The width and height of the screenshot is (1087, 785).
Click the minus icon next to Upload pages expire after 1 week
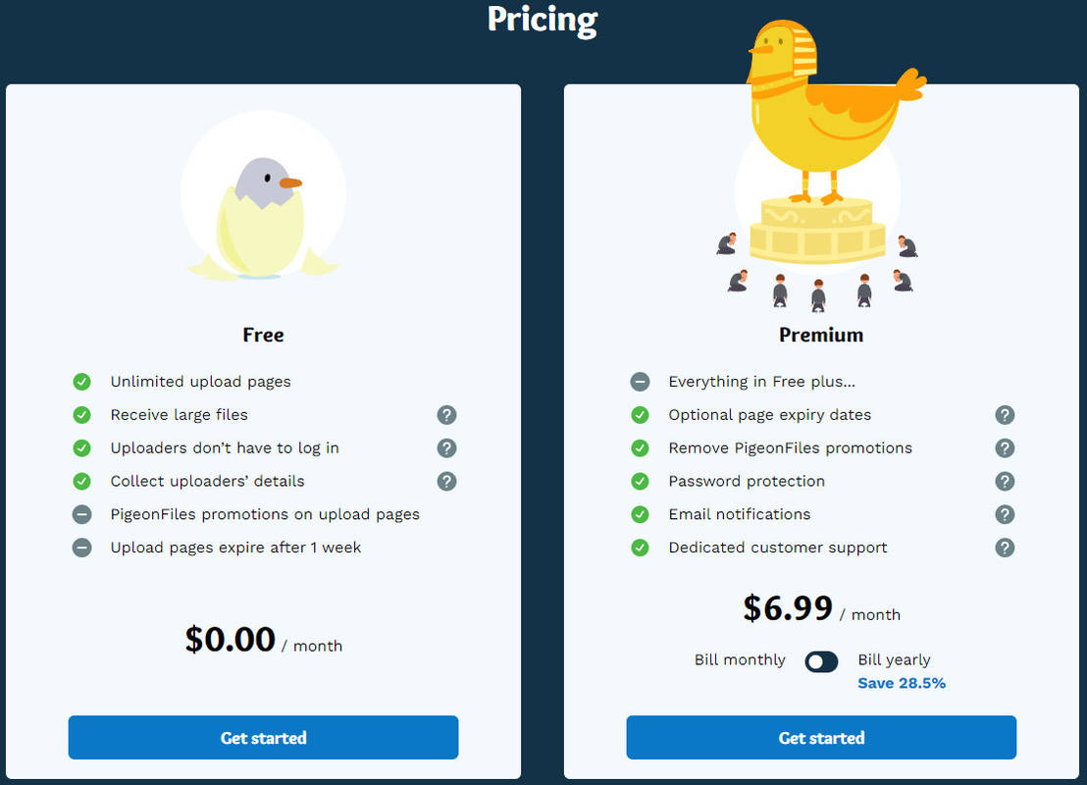(x=81, y=548)
